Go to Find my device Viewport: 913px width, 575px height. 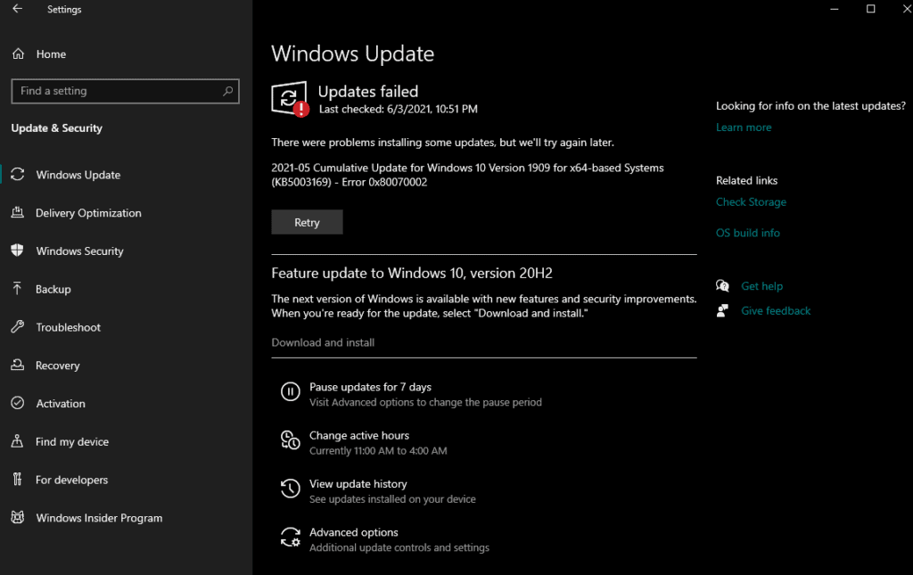pyautogui.click(x=71, y=442)
